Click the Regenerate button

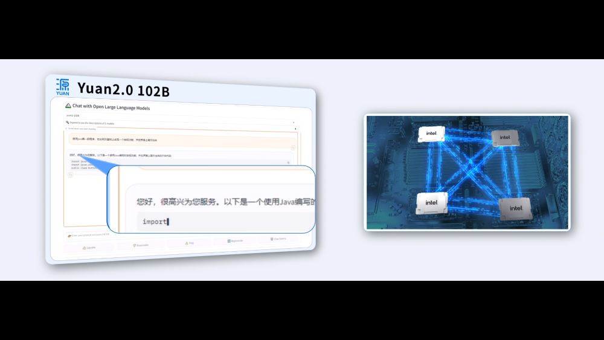coord(236,240)
